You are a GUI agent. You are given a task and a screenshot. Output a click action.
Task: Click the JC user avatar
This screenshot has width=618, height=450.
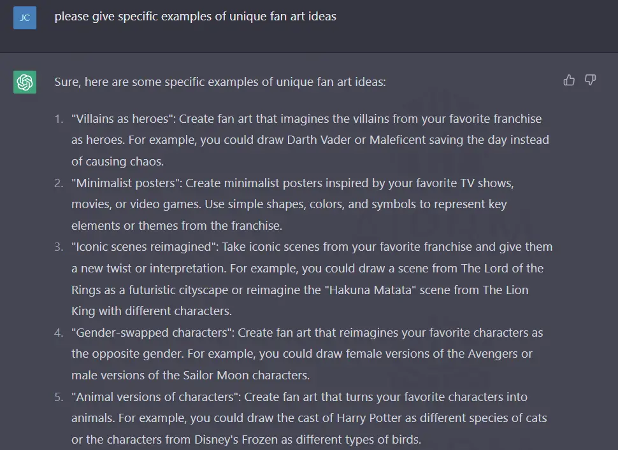[x=25, y=18]
